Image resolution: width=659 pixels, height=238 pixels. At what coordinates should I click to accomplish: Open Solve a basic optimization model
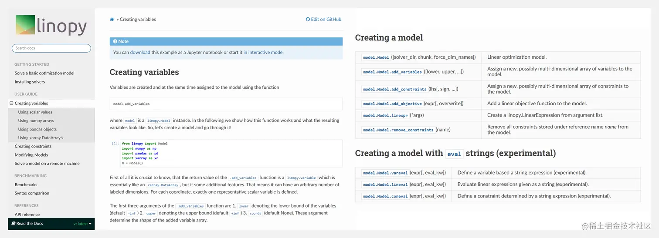click(44, 73)
